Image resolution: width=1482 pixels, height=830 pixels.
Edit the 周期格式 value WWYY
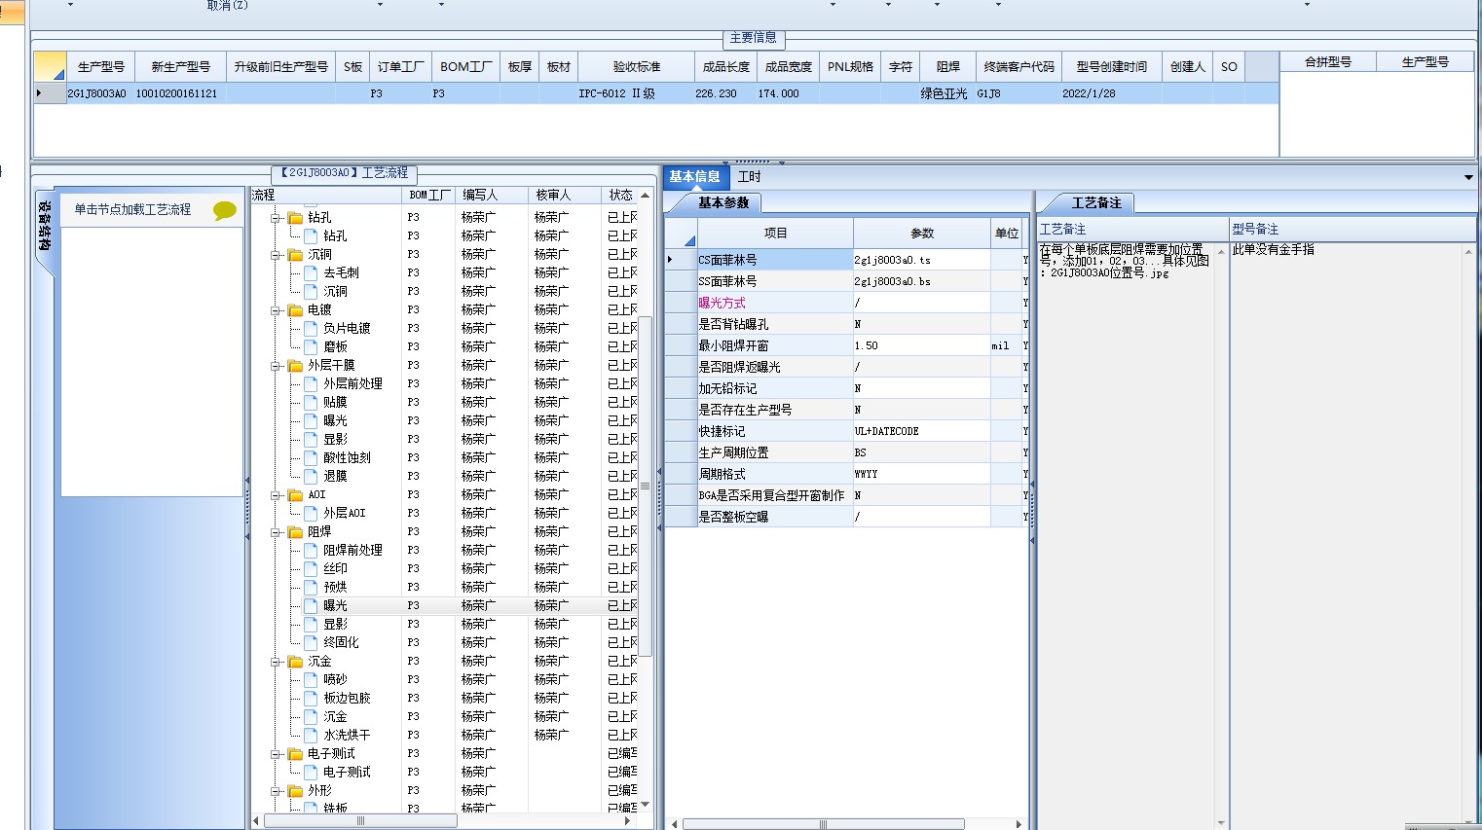[x=921, y=474]
